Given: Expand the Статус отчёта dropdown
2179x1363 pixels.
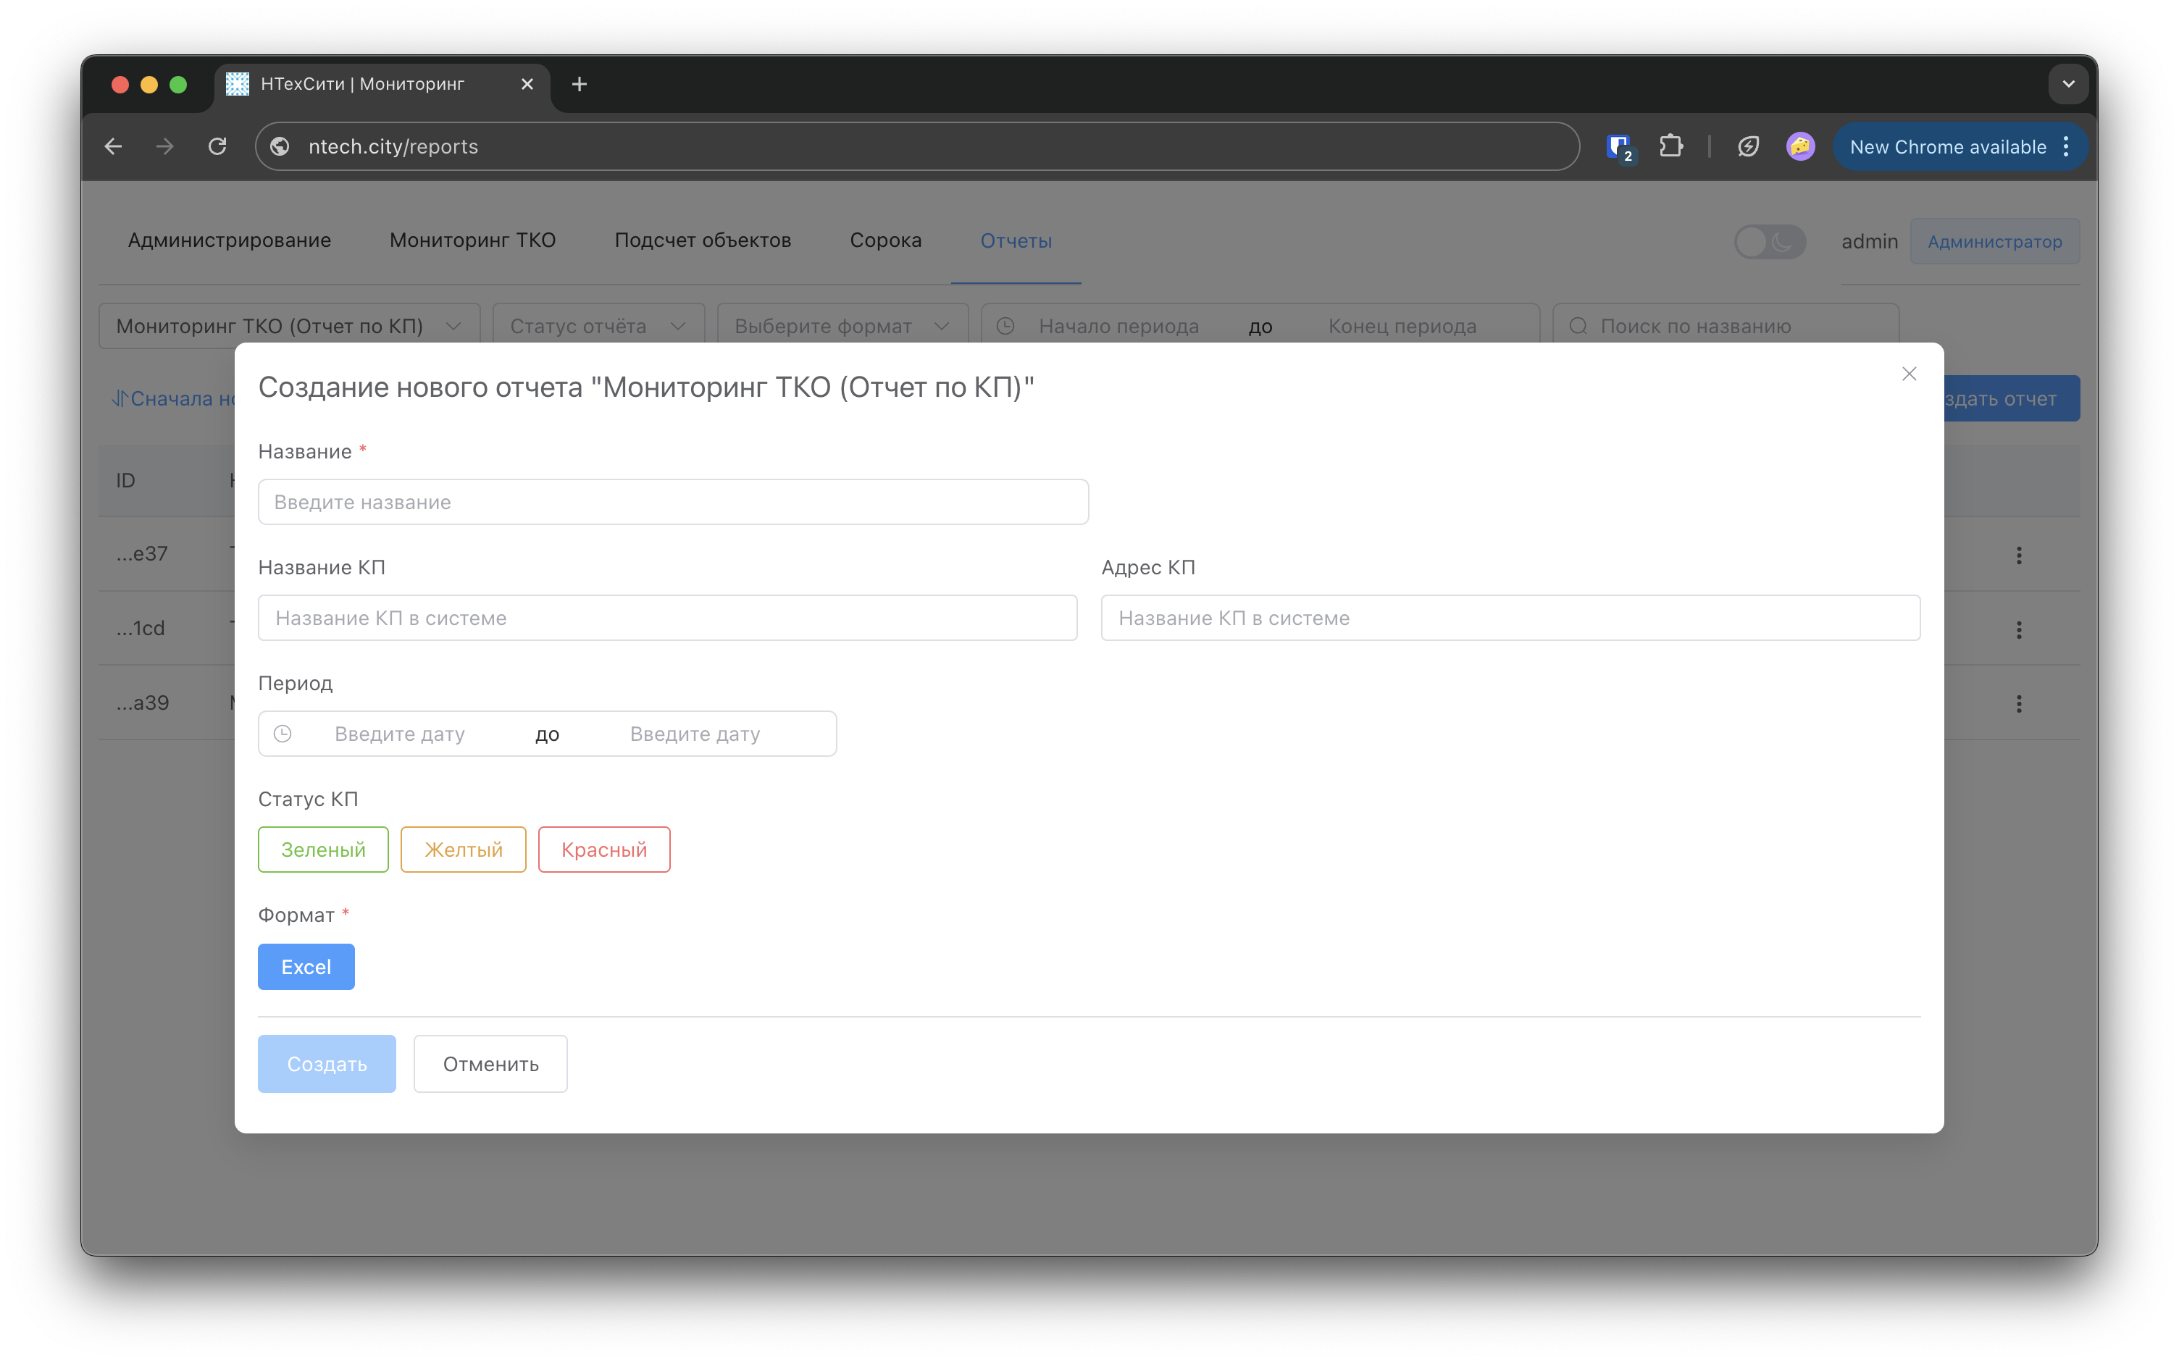Looking at the screenshot, I should tap(598, 327).
